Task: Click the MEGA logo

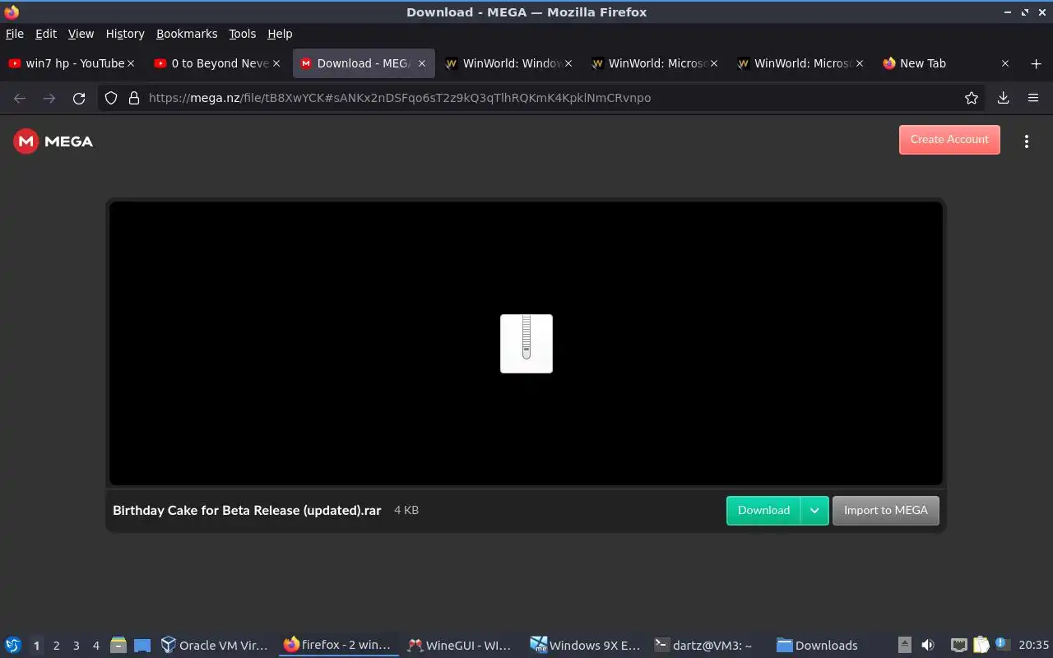Action: [x=53, y=141]
